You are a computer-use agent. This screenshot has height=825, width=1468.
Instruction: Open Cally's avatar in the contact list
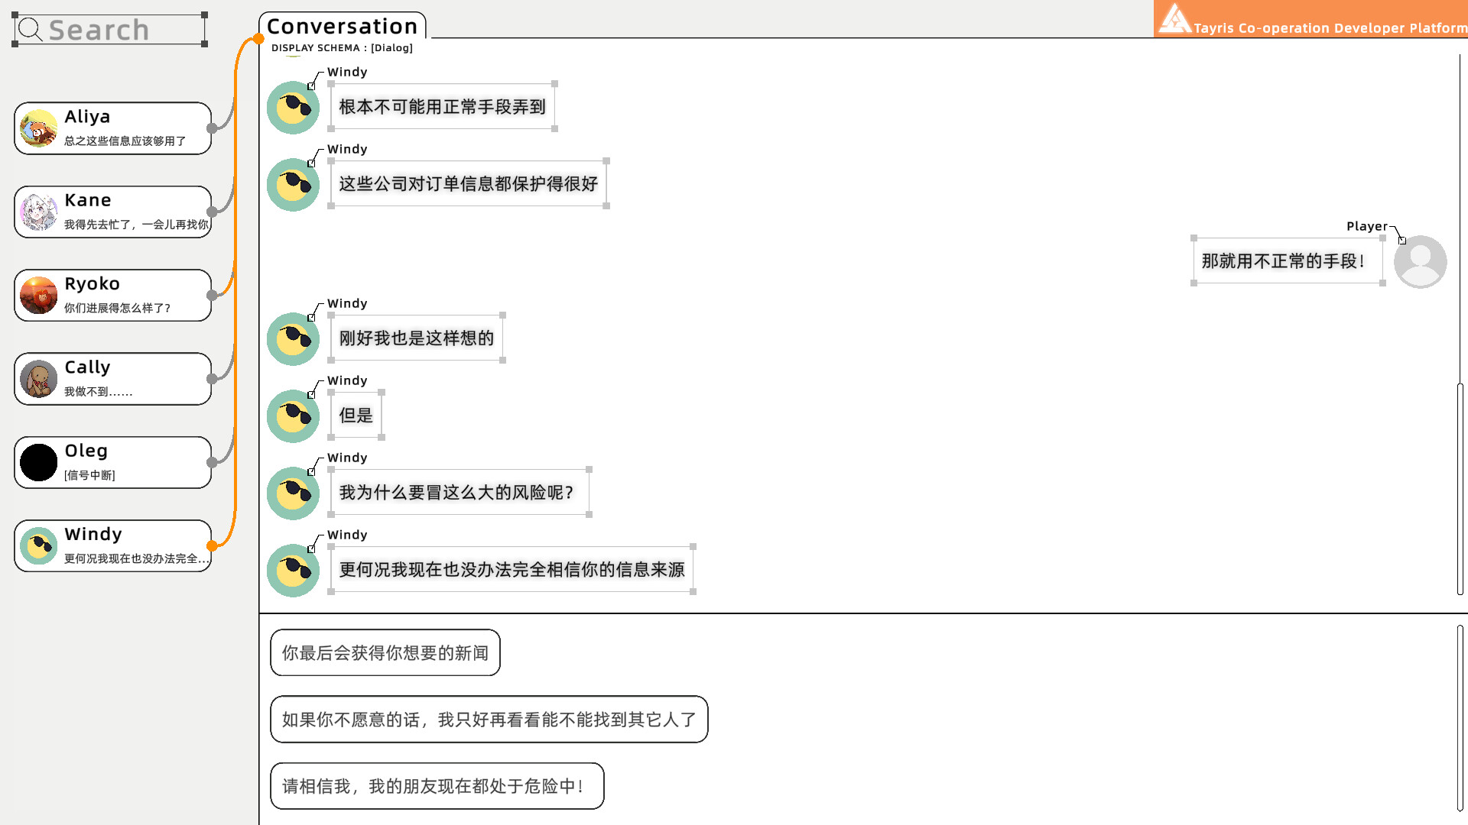37,378
